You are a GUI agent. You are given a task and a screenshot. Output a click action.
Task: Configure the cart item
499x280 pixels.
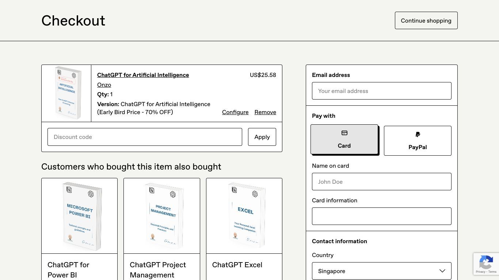coord(235,112)
